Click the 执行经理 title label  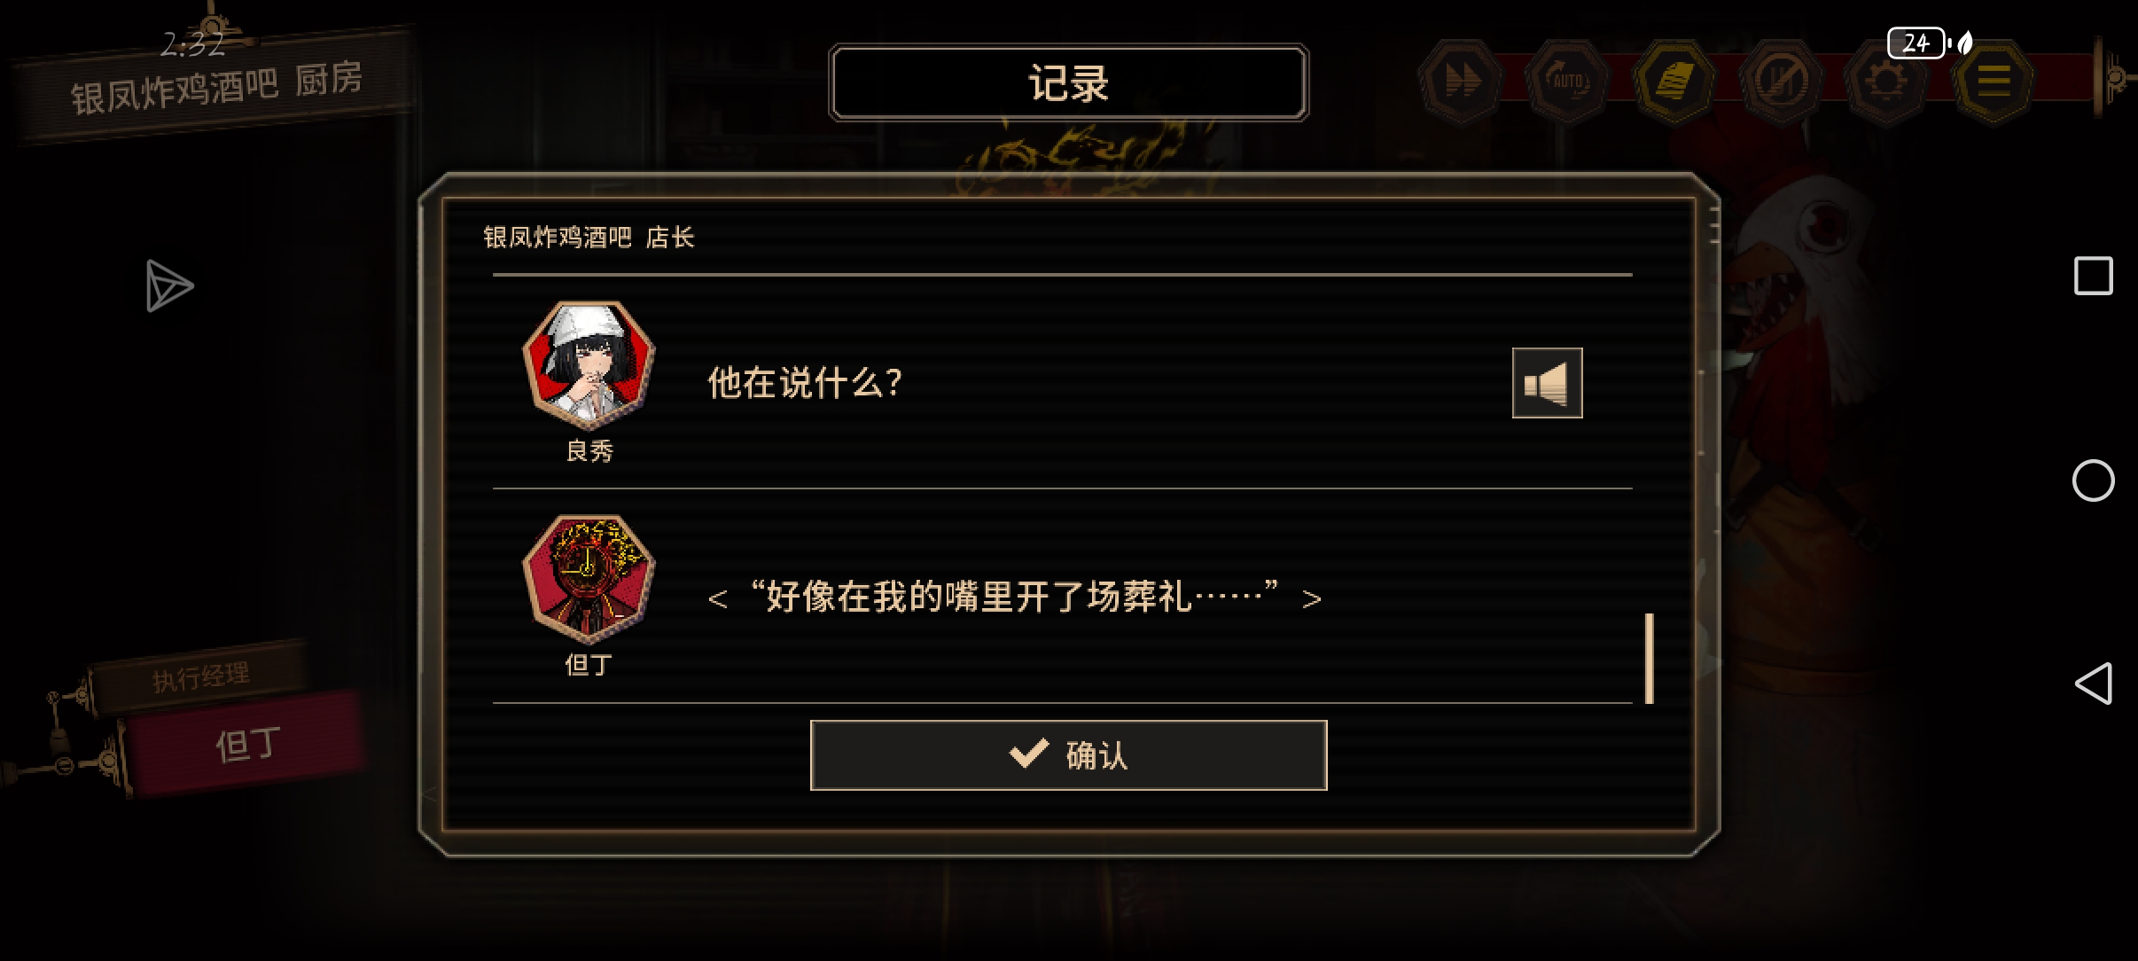coord(200,677)
